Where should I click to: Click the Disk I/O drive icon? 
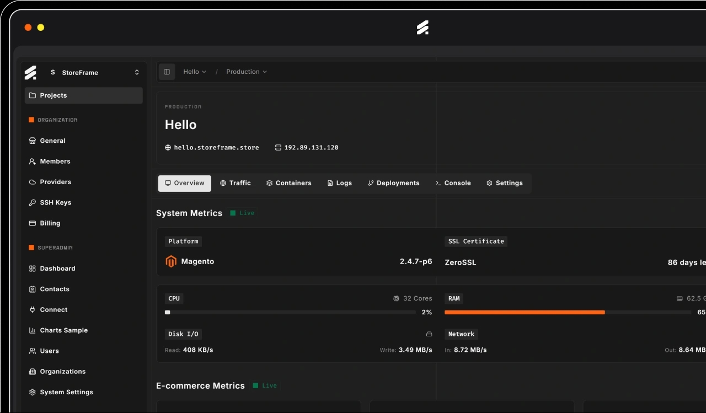point(429,334)
